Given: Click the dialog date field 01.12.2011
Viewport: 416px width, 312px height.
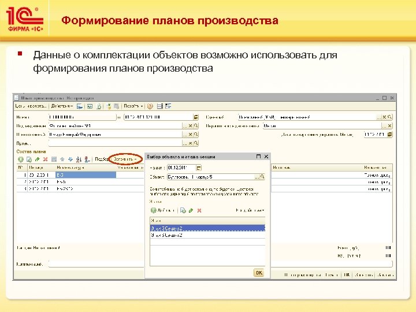Looking at the screenshot, I should [x=181, y=168].
